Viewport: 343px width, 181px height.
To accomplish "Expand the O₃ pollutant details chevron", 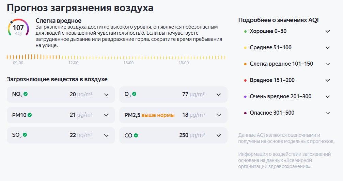I will (219, 95).
